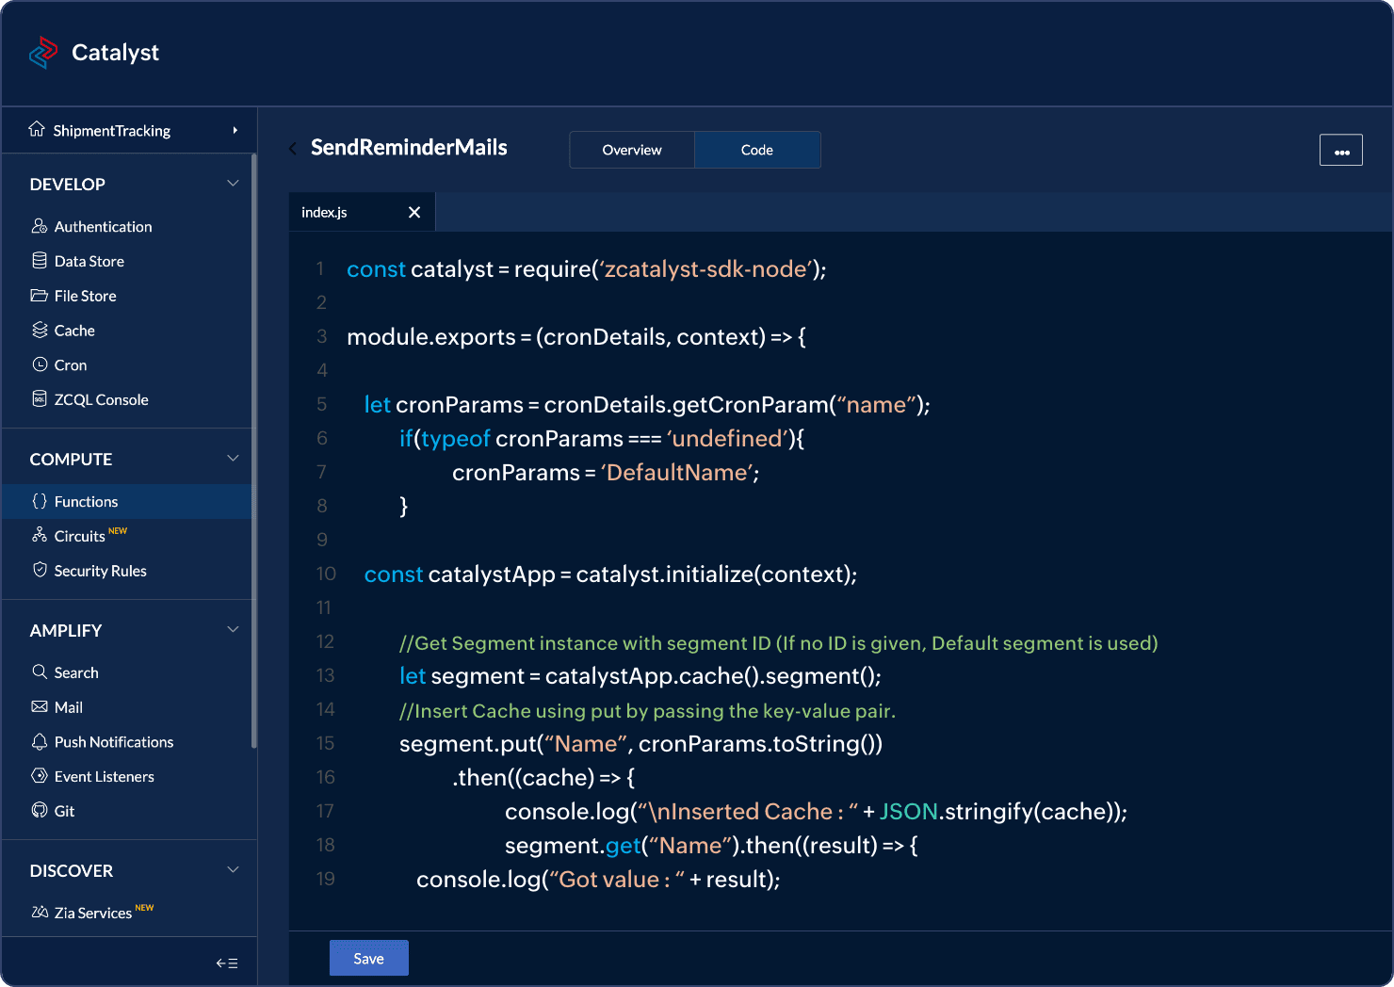The width and height of the screenshot is (1394, 987).
Task: Click the Circuits node icon
Action: 40,535
